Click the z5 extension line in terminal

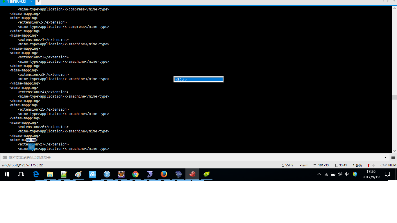(43, 109)
